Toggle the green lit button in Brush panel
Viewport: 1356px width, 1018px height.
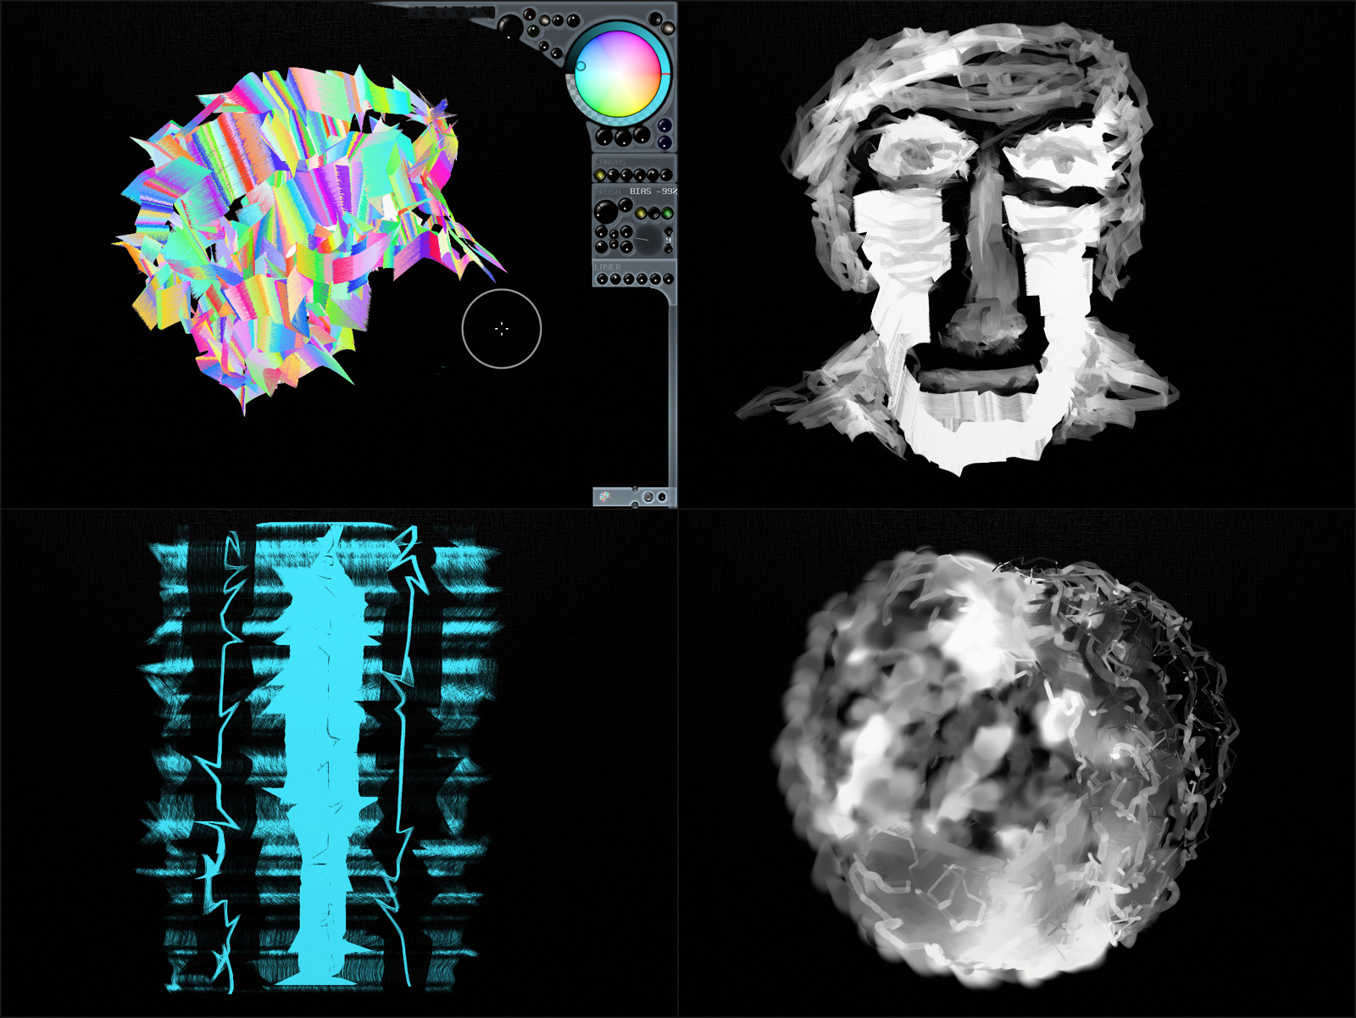point(667,213)
